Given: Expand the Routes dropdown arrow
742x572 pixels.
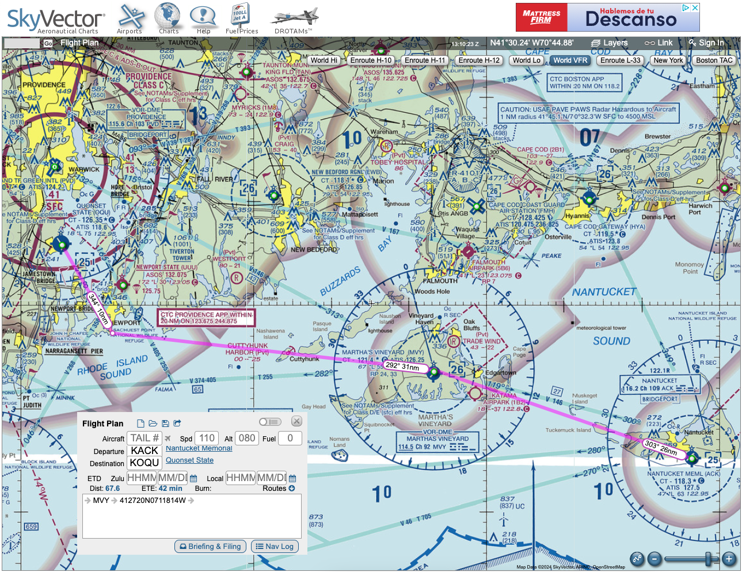Looking at the screenshot, I should [291, 489].
